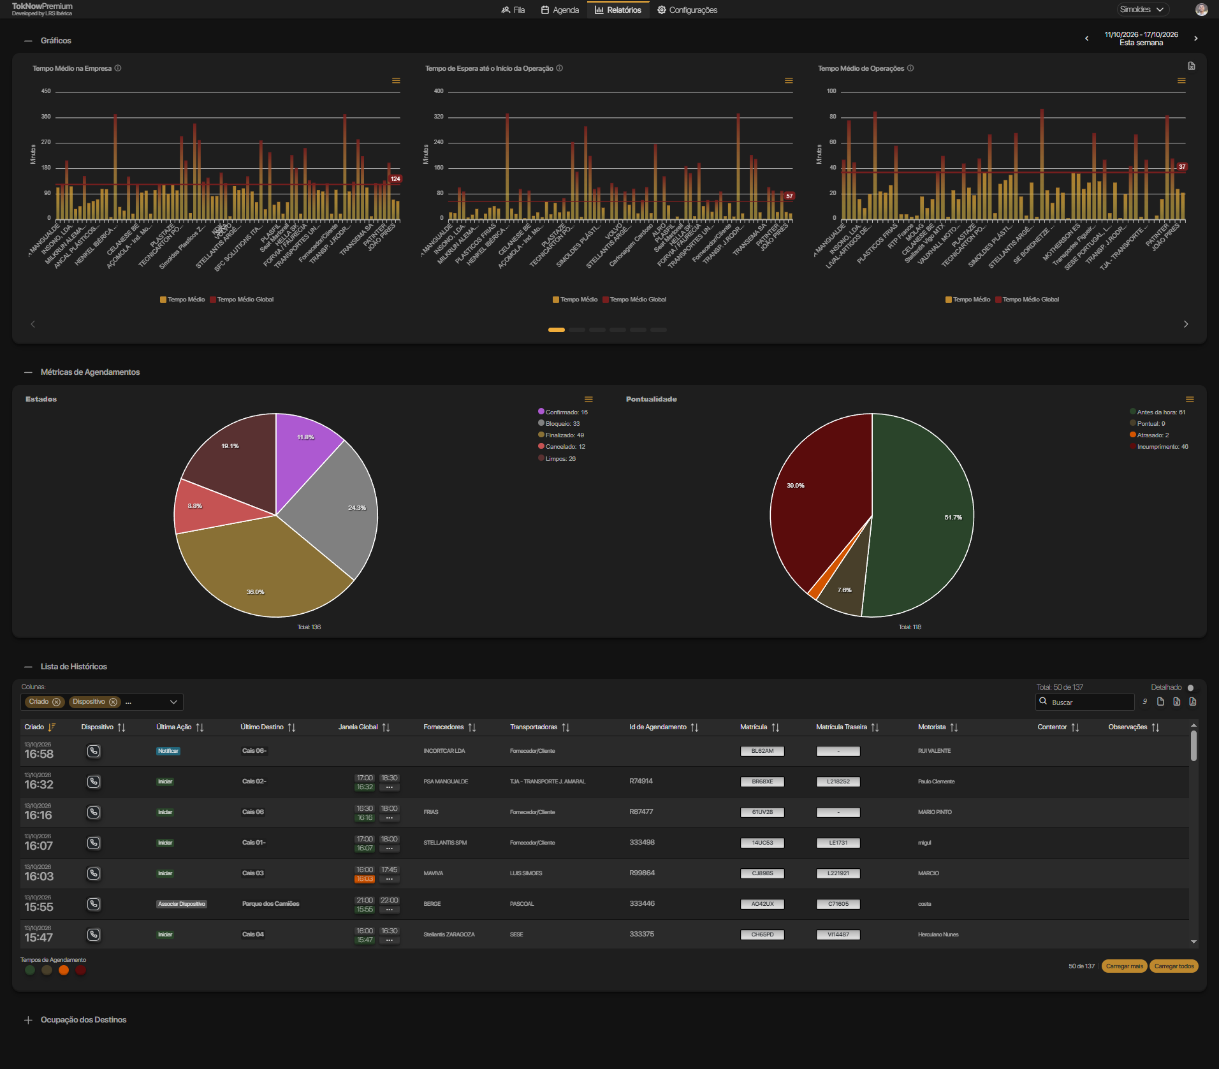Remove the Criado column chip
Image resolution: width=1219 pixels, height=1069 pixels.
pyautogui.click(x=57, y=702)
